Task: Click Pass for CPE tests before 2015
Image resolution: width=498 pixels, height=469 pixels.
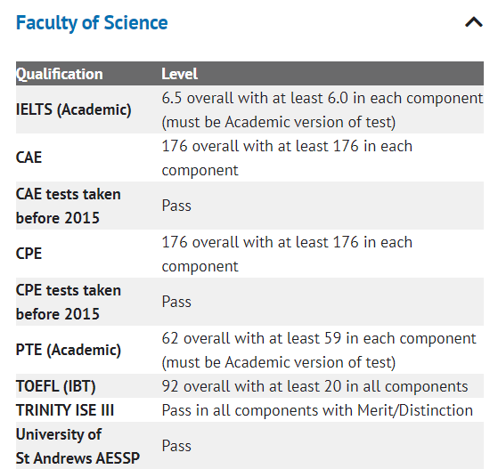Action: click(x=176, y=302)
